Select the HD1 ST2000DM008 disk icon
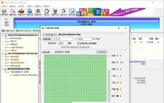Screen dimensions: 164x103 pos(5,54)
